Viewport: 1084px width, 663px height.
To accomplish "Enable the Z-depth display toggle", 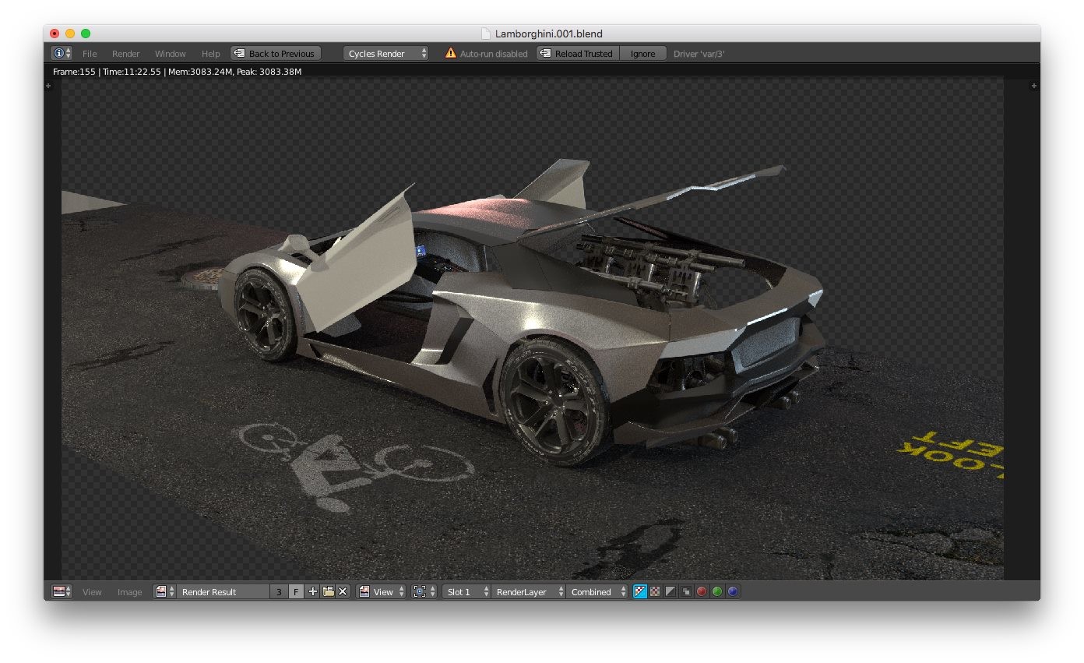I will pyautogui.click(x=685, y=591).
